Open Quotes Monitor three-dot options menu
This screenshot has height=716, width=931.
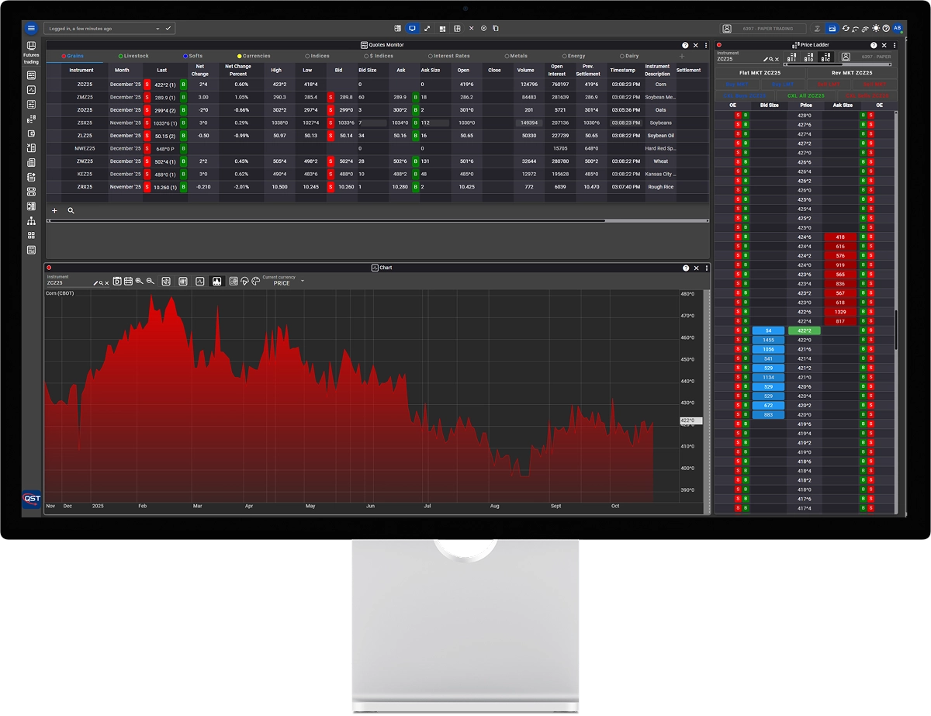click(706, 46)
